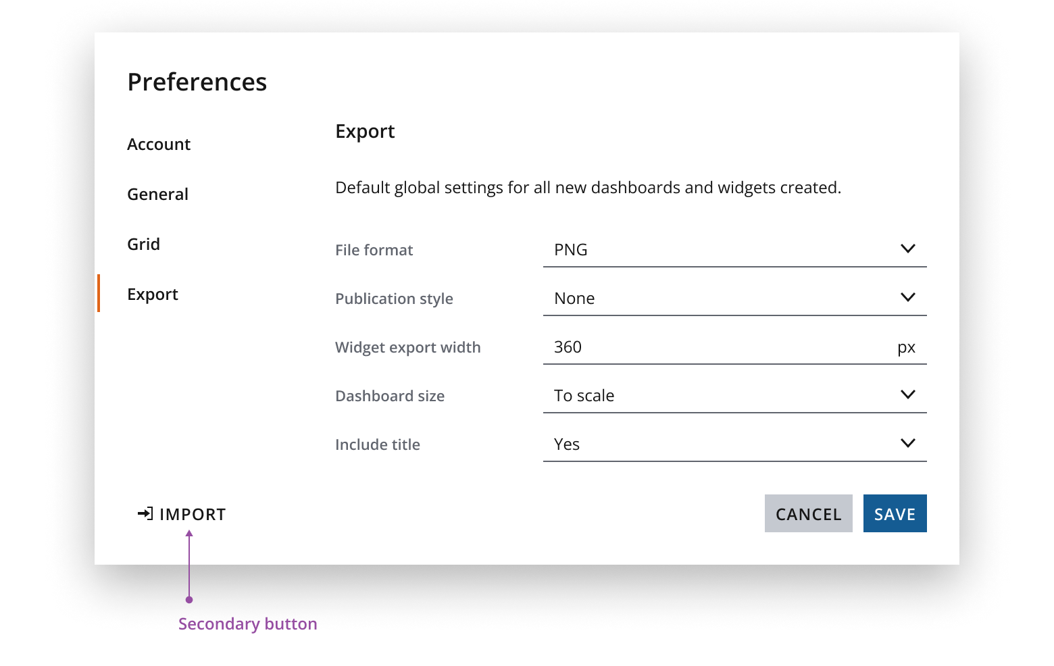Click the Cancel button
The image size is (1054, 666).
pos(808,514)
